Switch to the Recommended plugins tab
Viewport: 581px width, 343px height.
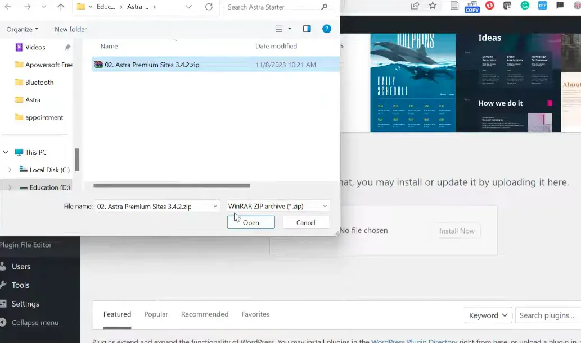205,314
